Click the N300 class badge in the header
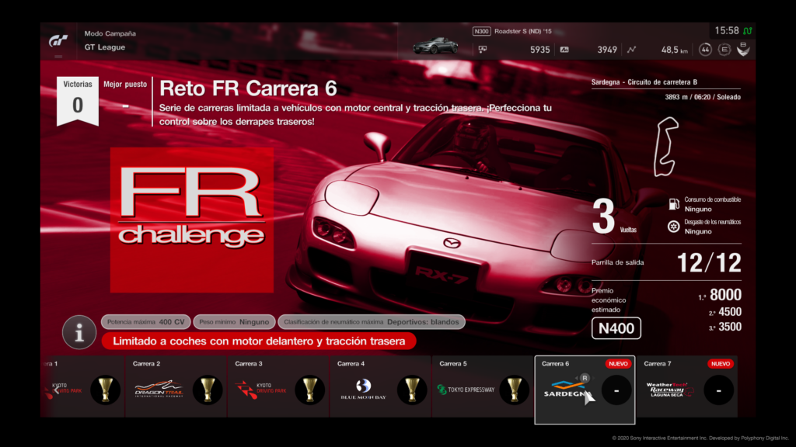Image resolution: width=796 pixels, height=447 pixels. tap(481, 31)
